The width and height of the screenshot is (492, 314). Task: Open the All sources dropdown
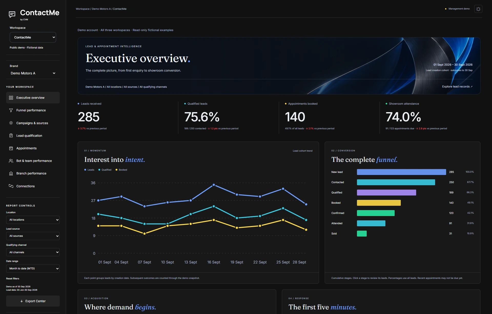pos(33,236)
